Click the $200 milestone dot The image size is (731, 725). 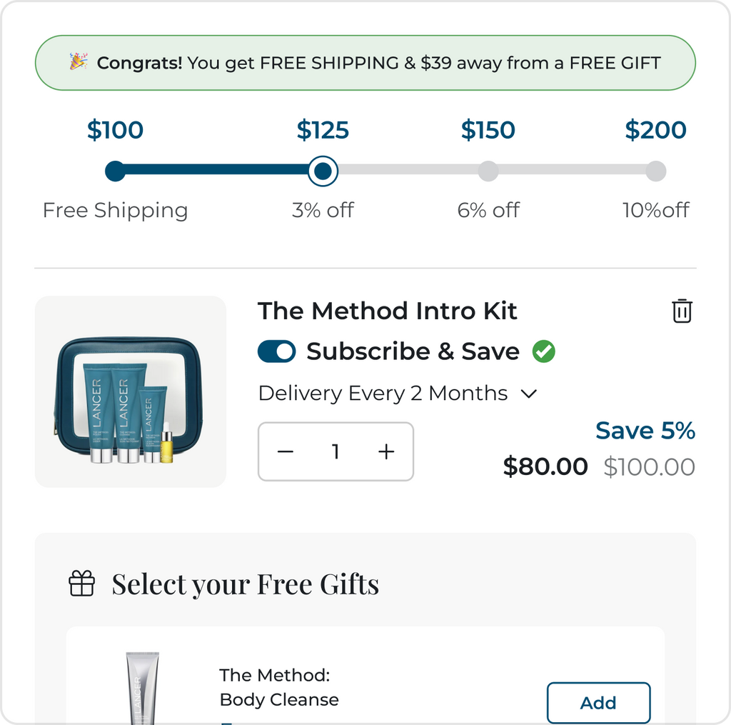click(656, 171)
